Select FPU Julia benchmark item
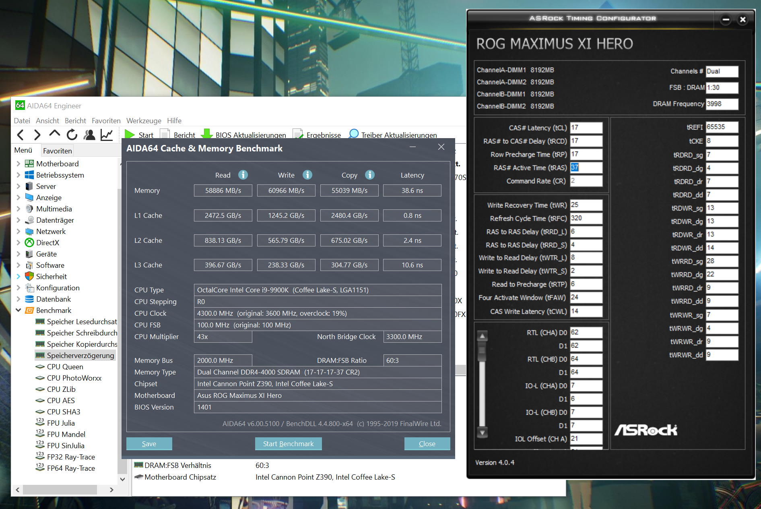The image size is (761, 509). click(61, 423)
